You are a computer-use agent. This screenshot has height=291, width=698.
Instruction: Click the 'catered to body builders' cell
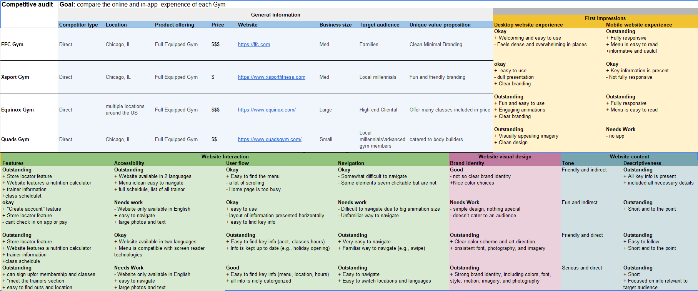[x=436, y=139]
